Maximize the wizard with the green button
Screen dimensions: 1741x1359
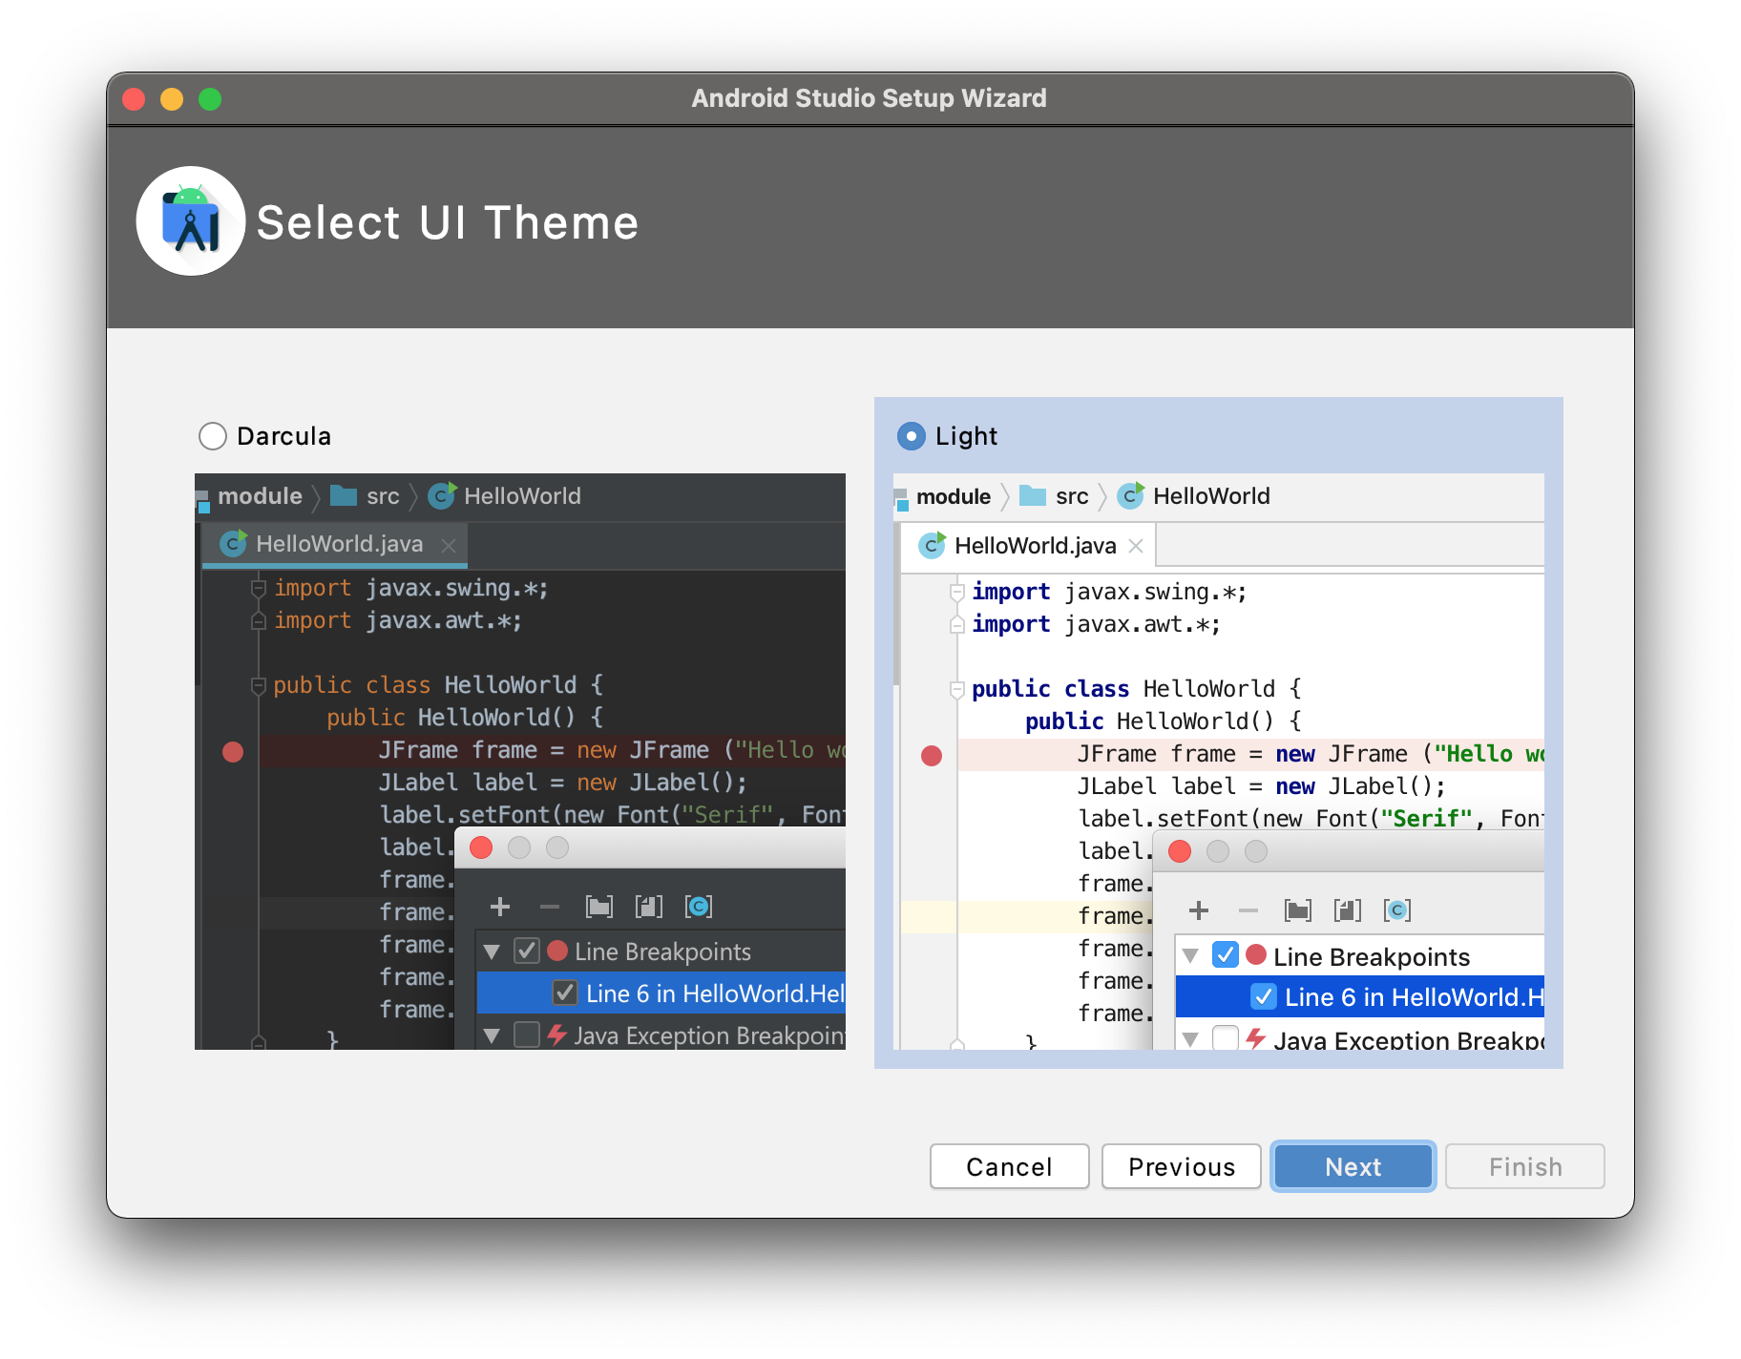(x=210, y=99)
